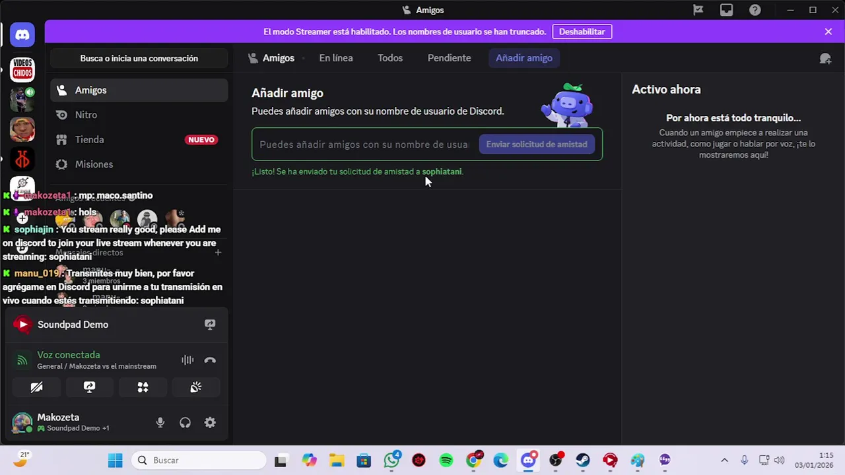The width and height of the screenshot is (845, 475).
Task: Open the Nitro page
Action: [x=139, y=115]
